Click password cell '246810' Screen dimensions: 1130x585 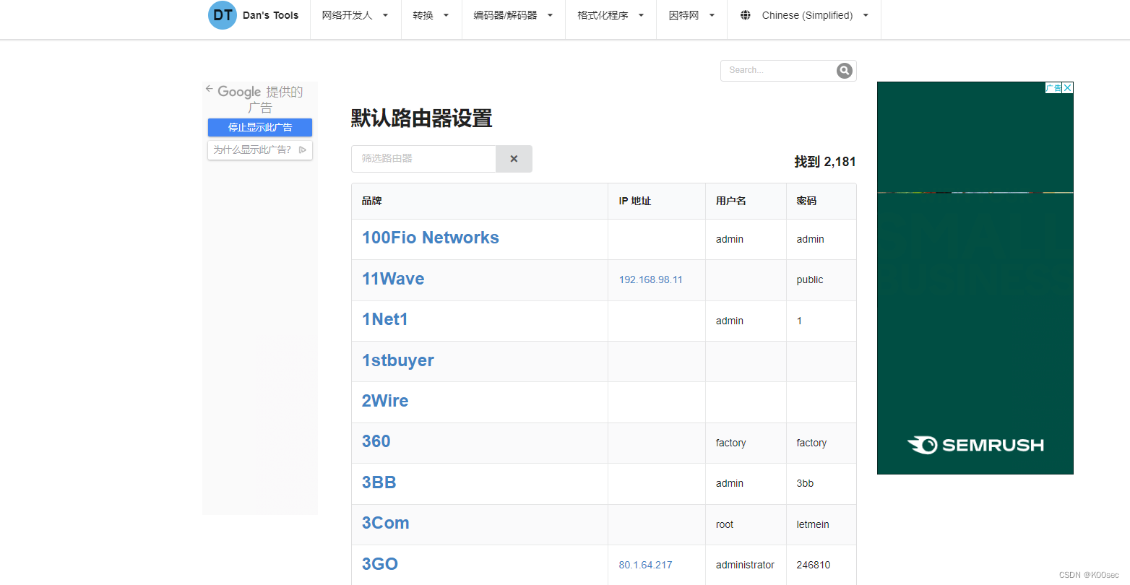point(814,565)
